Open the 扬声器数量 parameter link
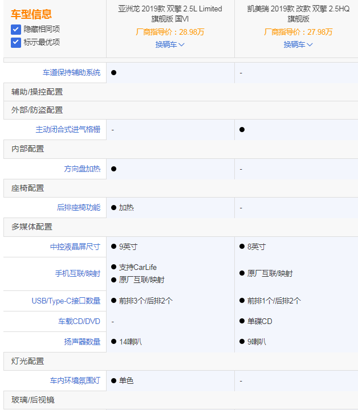 point(82,342)
